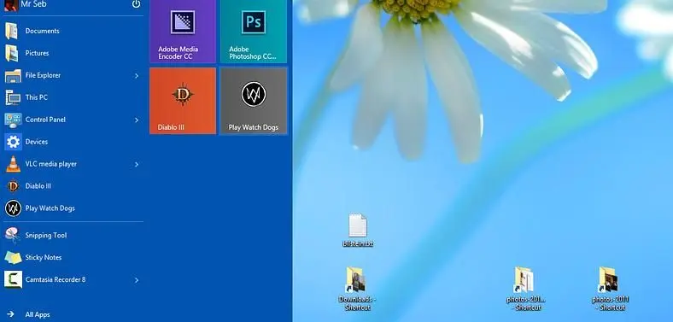673x322 pixels.
Task: Open the Pictures folder icon
Action: pyautogui.click(x=12, y=53)
